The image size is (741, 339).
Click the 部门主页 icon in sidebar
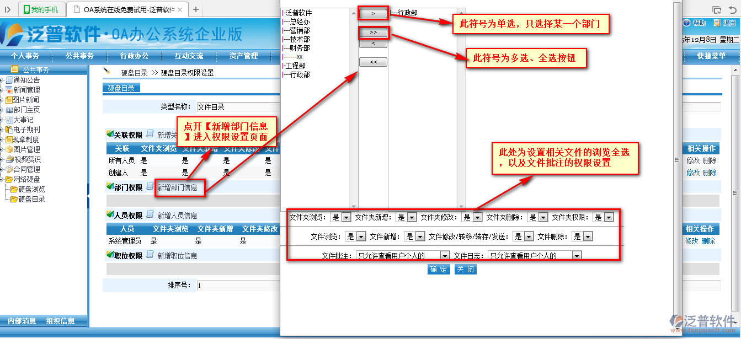point(9,110)
